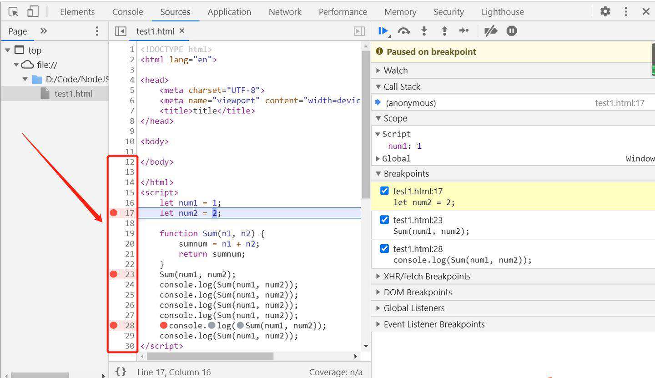Image resolution: width=655 pixels, height=378 pixels.
Task: Collapse the file:// origin node
Action: (16, 65)
